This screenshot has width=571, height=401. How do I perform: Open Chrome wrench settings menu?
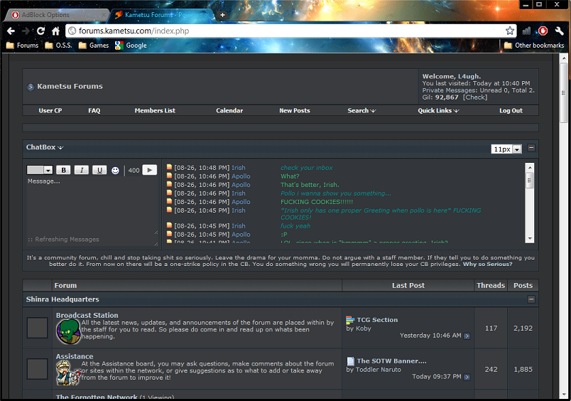pyautogui.click(x=560, y=31)
